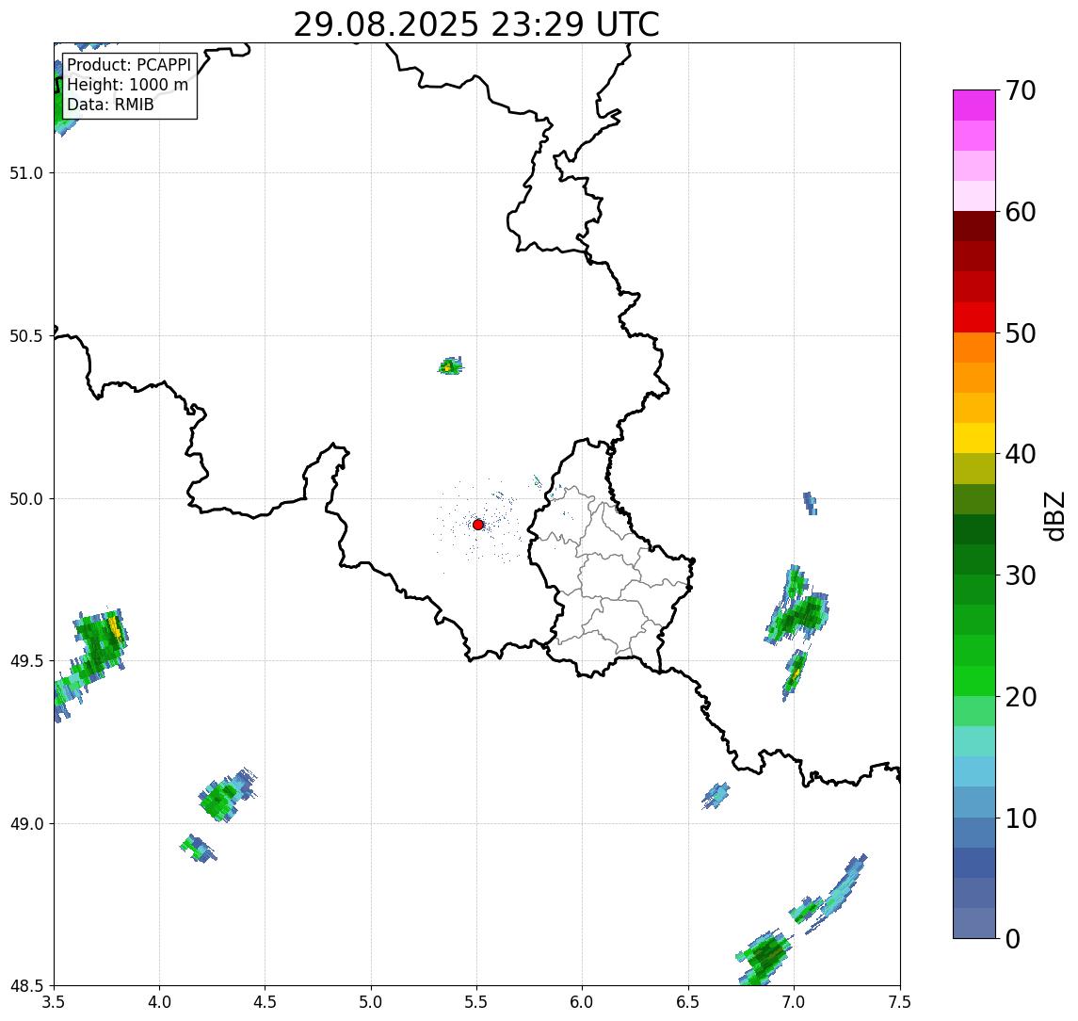Click the longitude axis label "5.5"
The height and width of the screenshot is (1021, 1078).
tap(477, 1002)
